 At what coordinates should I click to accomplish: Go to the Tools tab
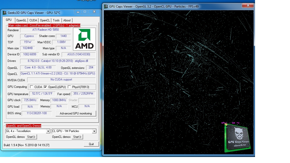[56, 20]
